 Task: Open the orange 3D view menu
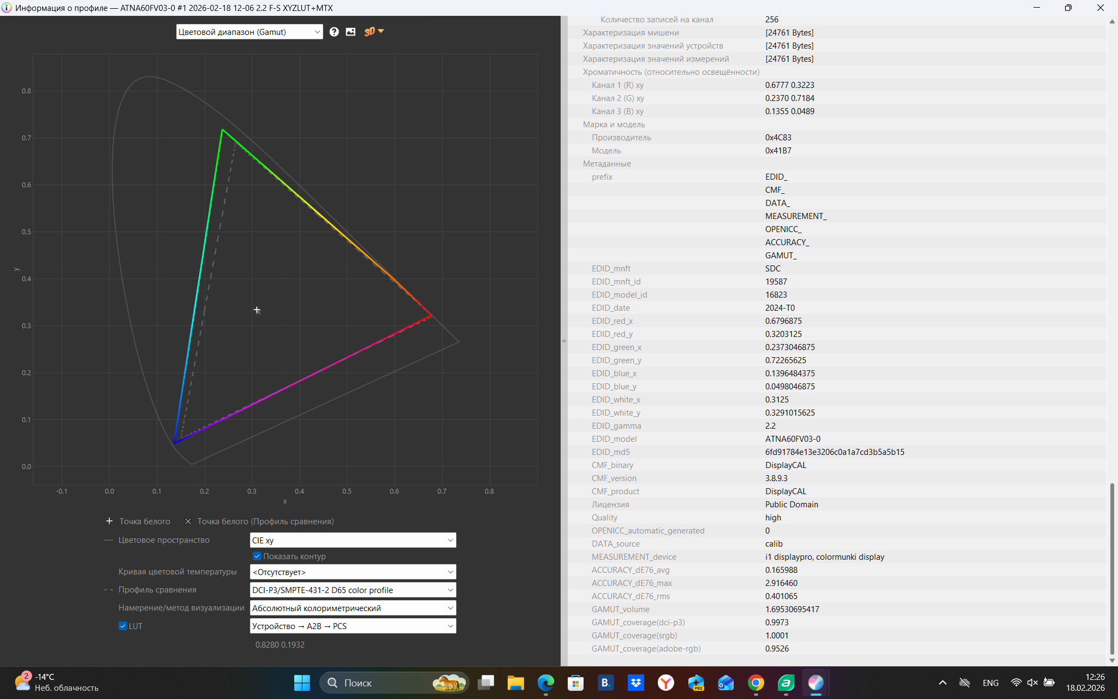pos(374,32)
